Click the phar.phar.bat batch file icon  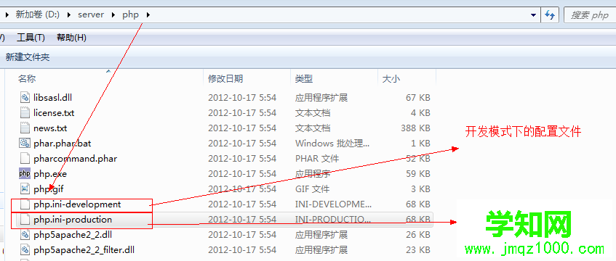tap(25, 144)
